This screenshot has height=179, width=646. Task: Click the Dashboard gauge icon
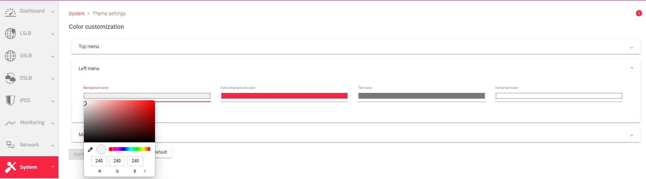pos(10,12)
